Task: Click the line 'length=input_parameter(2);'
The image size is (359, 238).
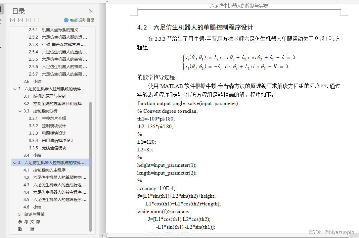Action: tap(167, 173)
